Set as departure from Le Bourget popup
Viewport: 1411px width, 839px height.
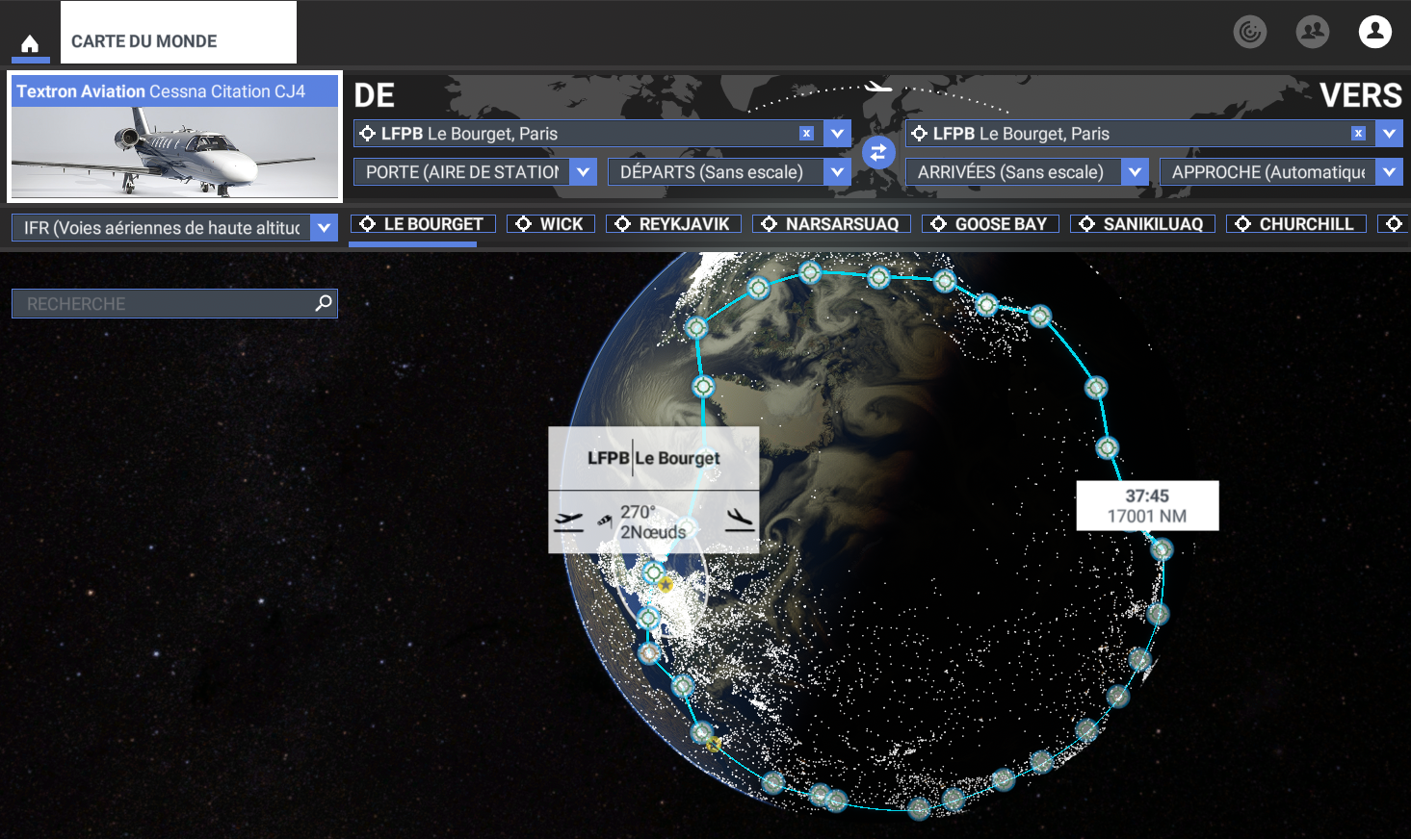click(568, 521)
